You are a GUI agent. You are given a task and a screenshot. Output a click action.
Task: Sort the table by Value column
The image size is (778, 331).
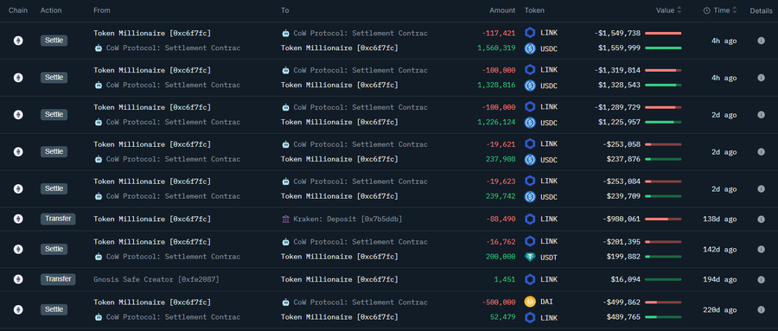click(669, 10)
